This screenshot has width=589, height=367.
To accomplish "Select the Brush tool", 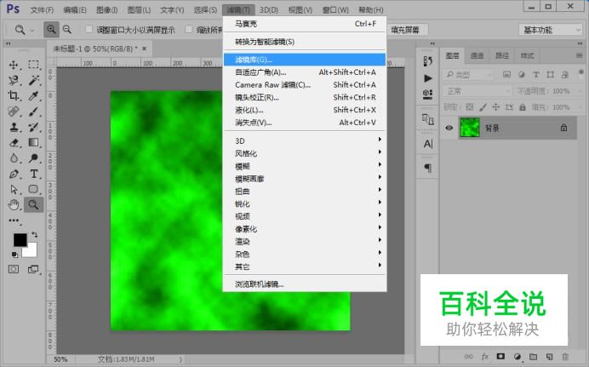I will click(33, 112).
